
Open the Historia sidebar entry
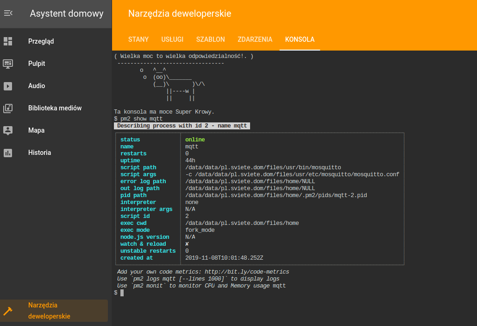point(54,153)
